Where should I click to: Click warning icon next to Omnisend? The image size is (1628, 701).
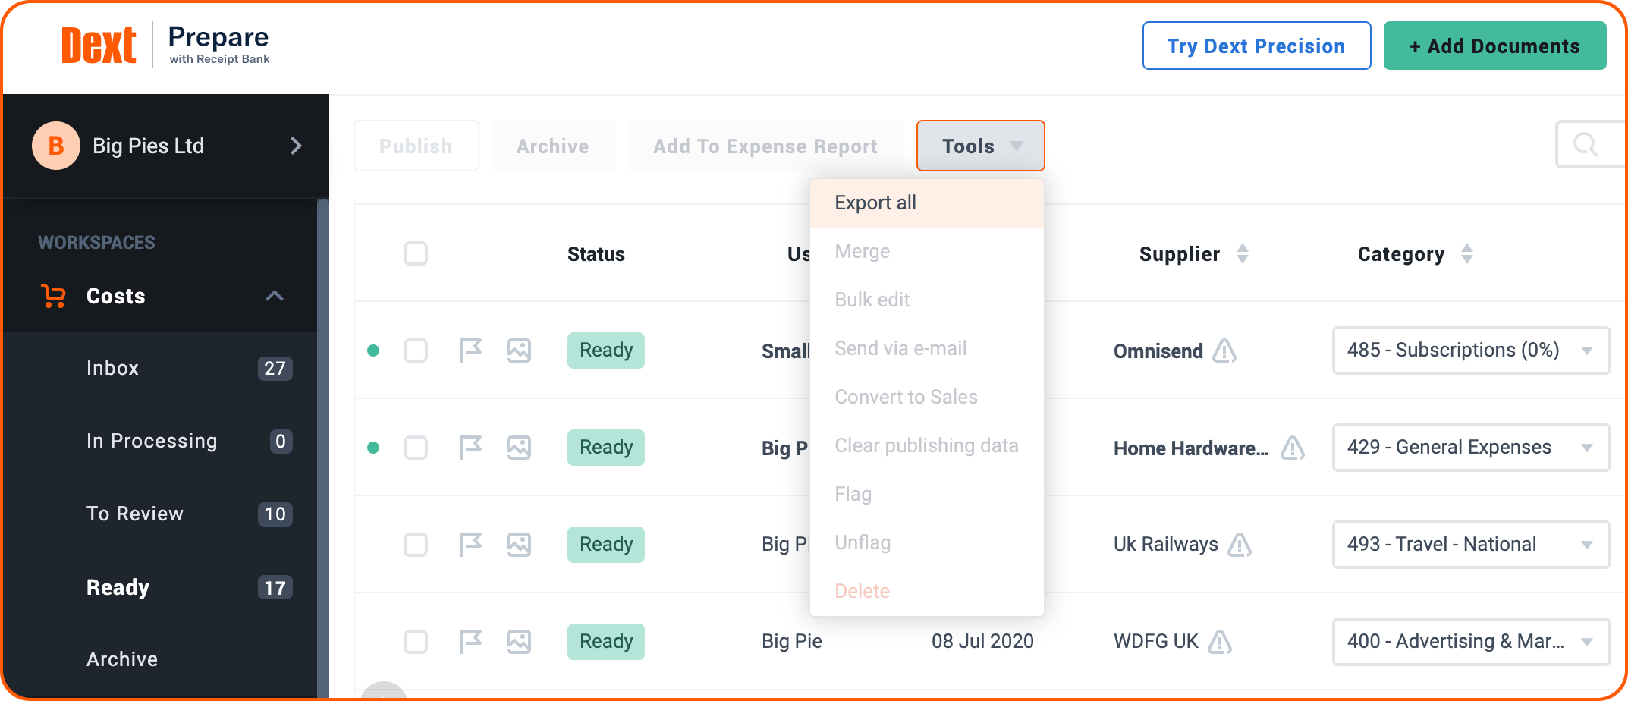(1224, 350)
